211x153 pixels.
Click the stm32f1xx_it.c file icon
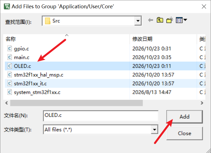(x=10, y=84)
